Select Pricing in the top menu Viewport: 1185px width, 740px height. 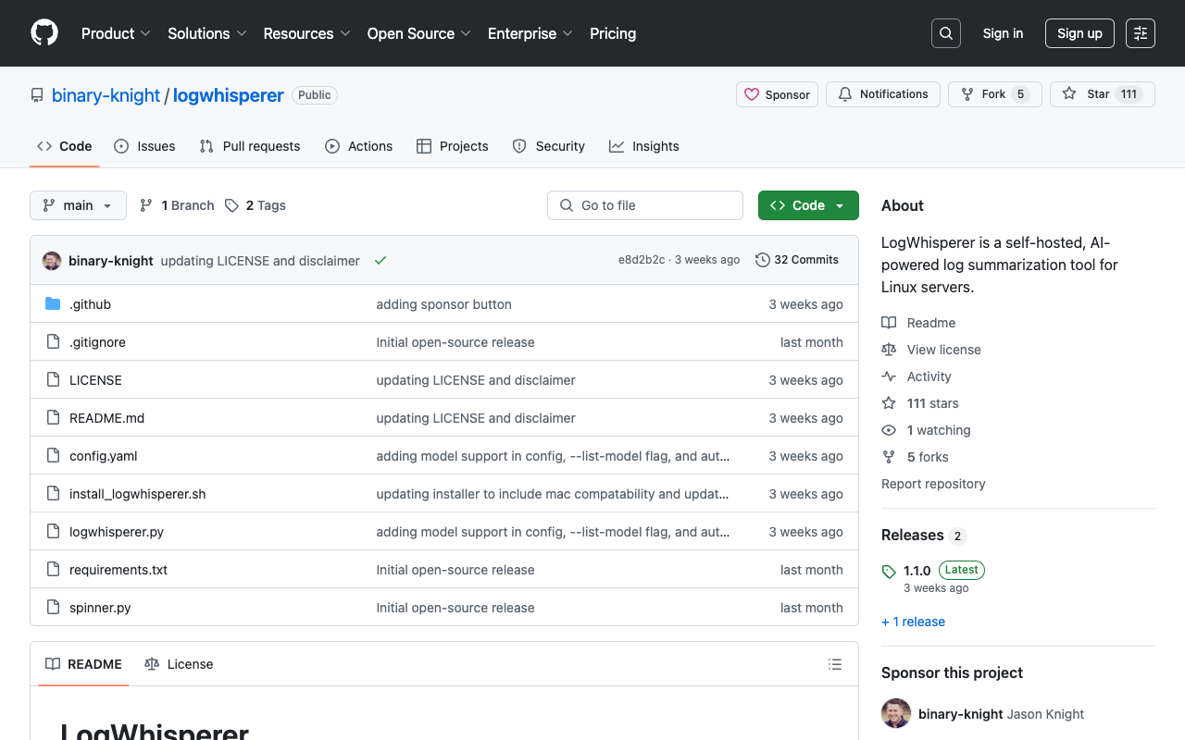(612, 33)
